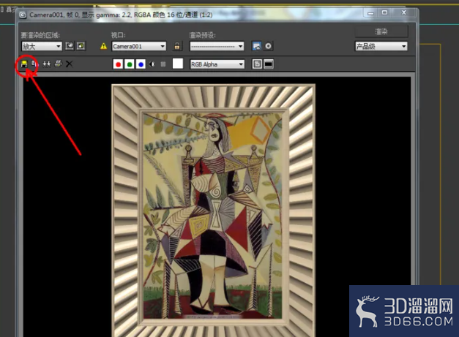Toggle the red channel button
The width and height of the screenshot is (459, 337).
pyautogui.click(x=118, y=64)
